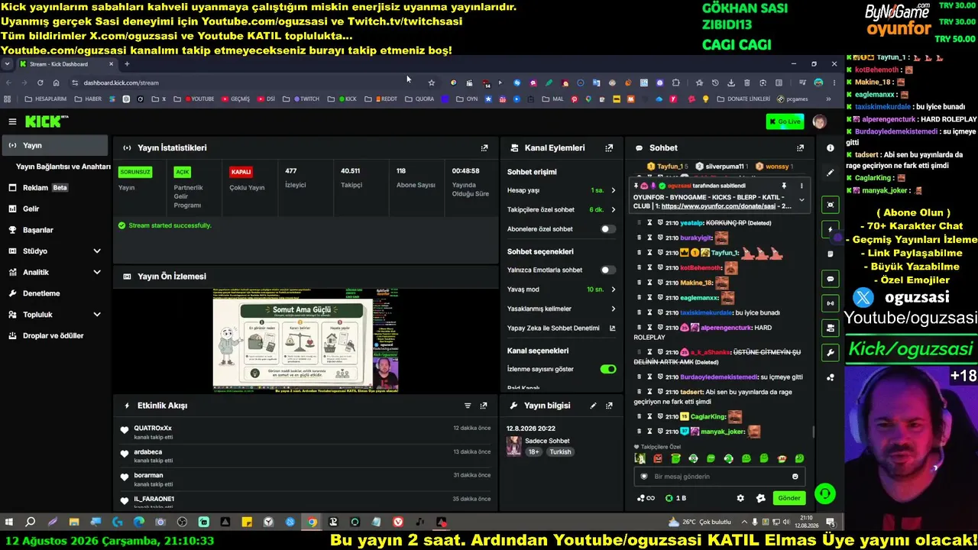Screen dimensions: 978x550
Task: Reload the dashboard page
Action: coord(40,82)
